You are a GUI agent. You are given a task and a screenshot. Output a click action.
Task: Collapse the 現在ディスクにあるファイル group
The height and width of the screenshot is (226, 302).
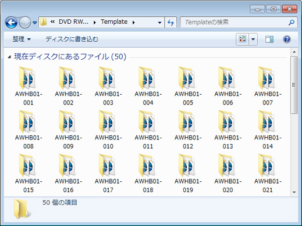click(x=9, y=57)
